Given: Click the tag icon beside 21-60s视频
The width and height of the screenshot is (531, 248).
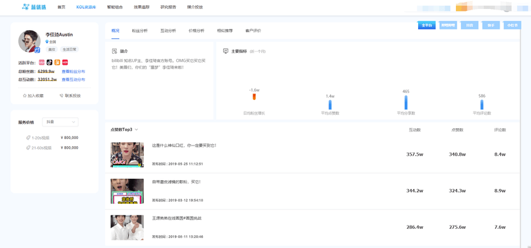Looking at the screenshot, I should pyautogui.click(x=28, y=148).
